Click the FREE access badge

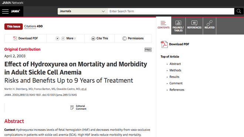tap(148, 50)
